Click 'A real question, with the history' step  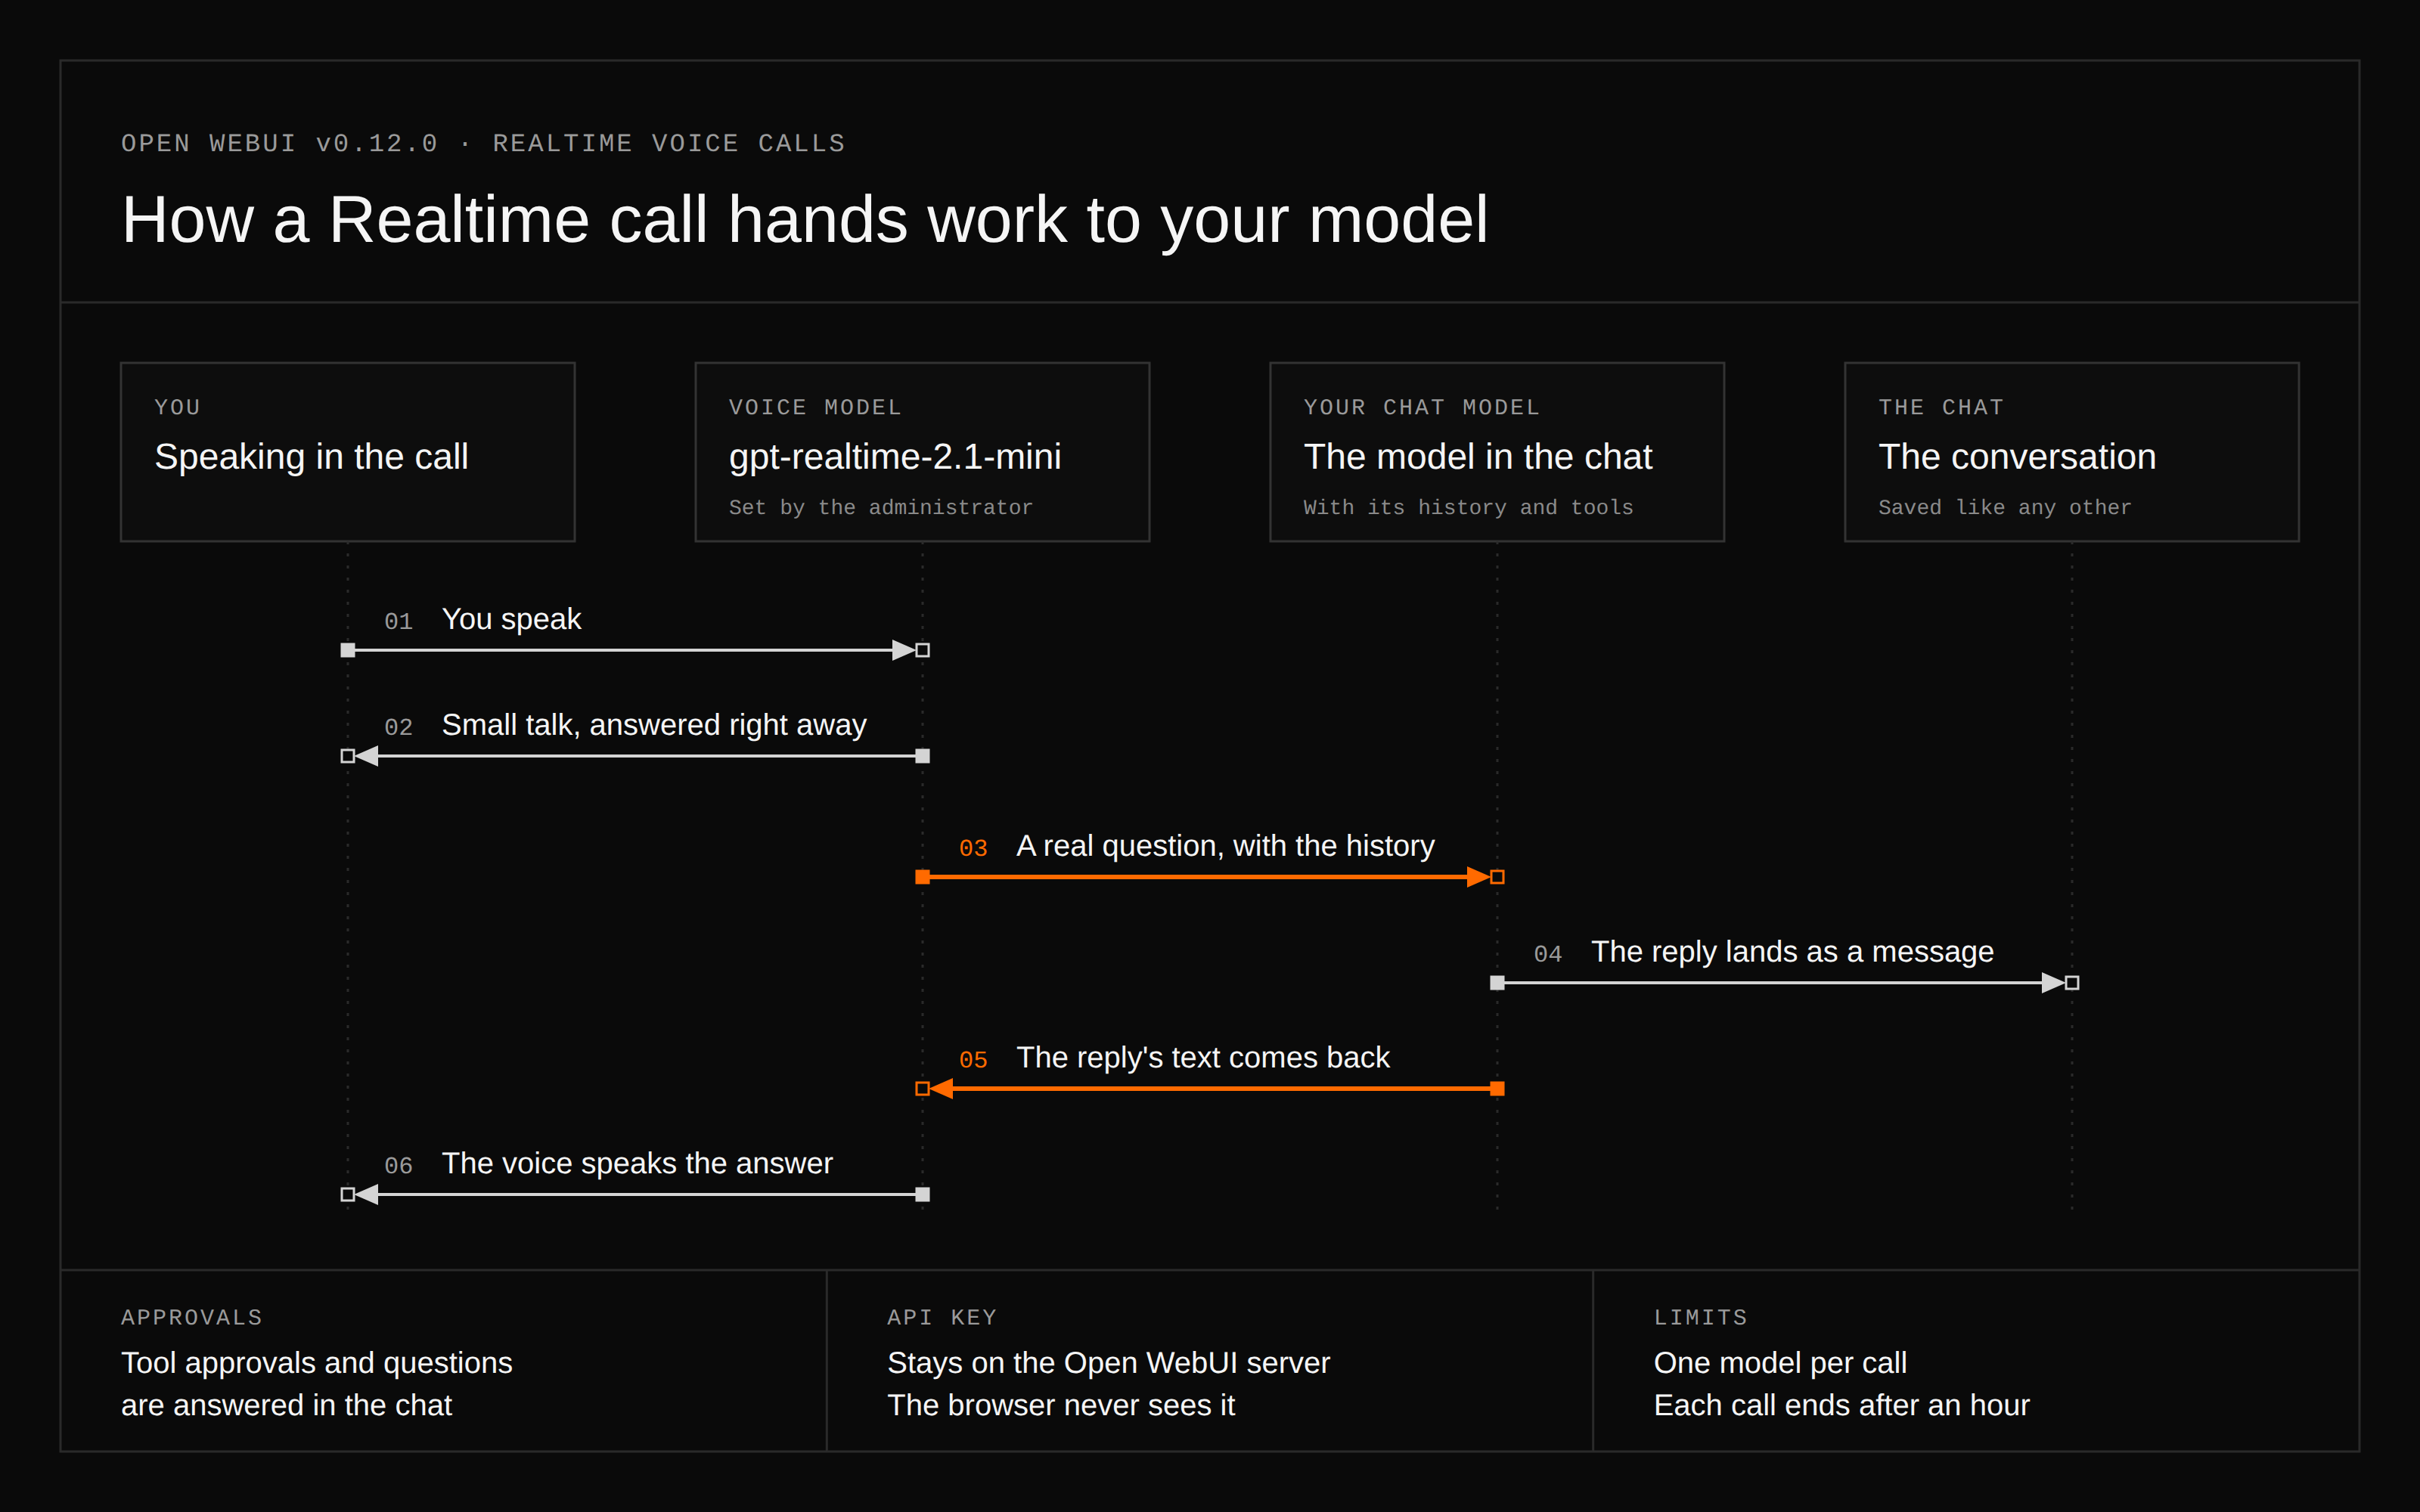pos(1225,846)
